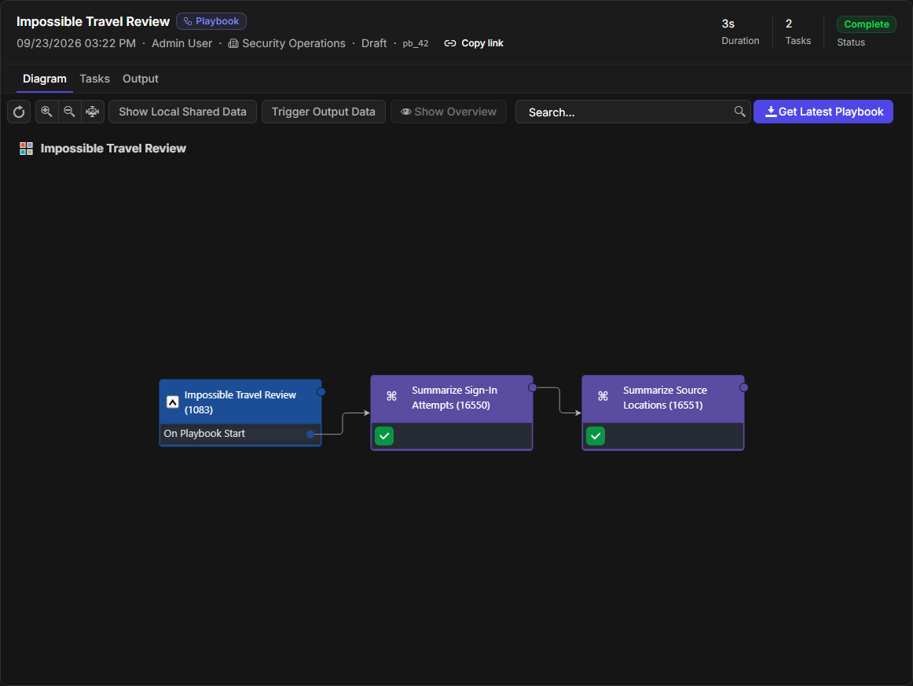Image resolution: width=913 pixels, height=686 pixels.
Task: Click into the Search field
Action: pos(623,112)
